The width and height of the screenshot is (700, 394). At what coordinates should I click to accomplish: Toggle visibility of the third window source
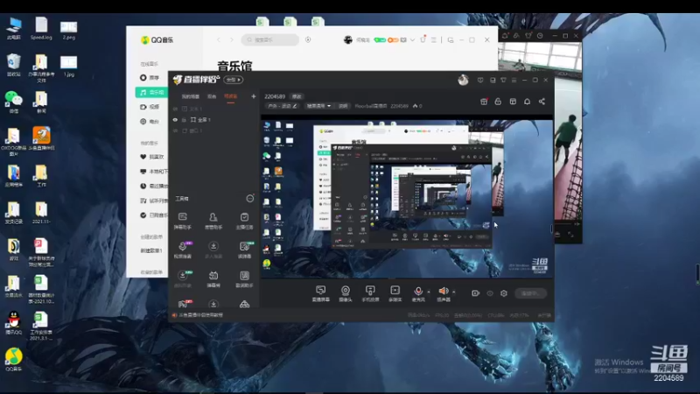pyautogui.click(x=175, y=130)
